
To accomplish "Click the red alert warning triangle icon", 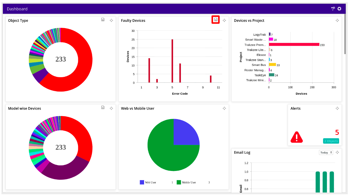I will pyautogui.click(x=297, y=137).
